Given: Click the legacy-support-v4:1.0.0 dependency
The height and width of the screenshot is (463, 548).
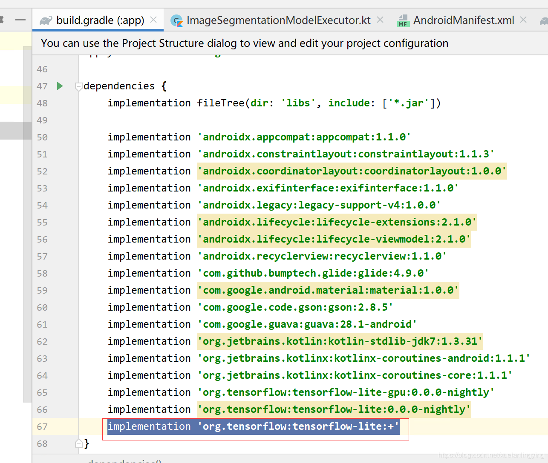Looking at the screenshot, I should pyautogui.click(x=319, y=205).
